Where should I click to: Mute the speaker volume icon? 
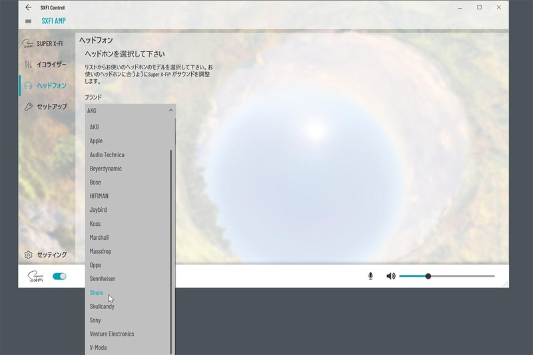[x=391, y=276]
